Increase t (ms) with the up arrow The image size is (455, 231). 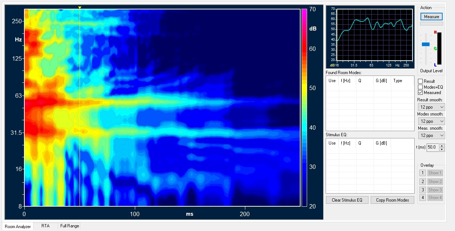(x=442, y=146)
